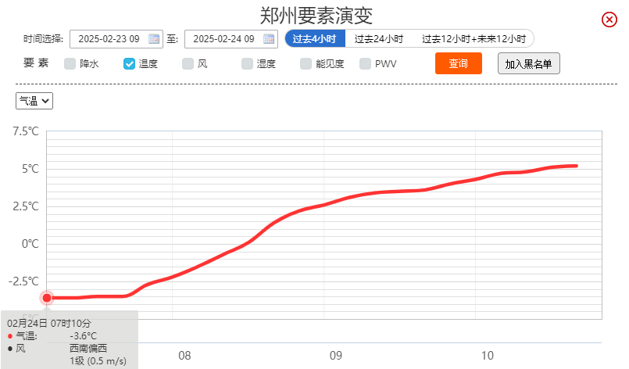Click the 7.5℃ y-axis label
Viewport: 629px width, 369px height.
coord(26,131)
